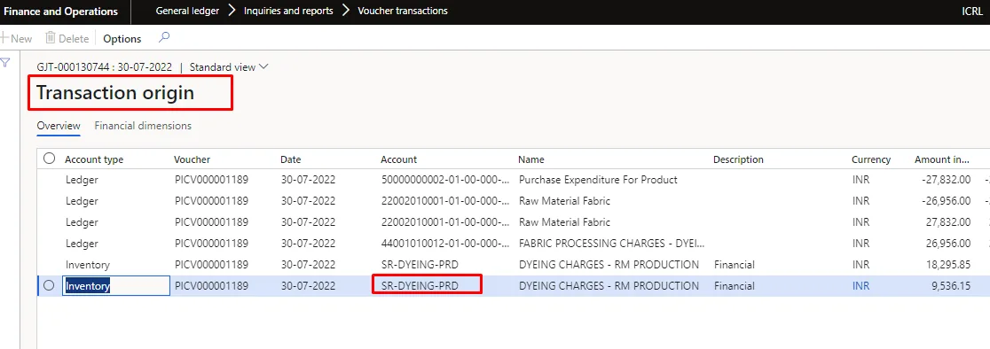Viewport: 990px width, 349px height.
Task: Click the Description column header
Action: 738,159
